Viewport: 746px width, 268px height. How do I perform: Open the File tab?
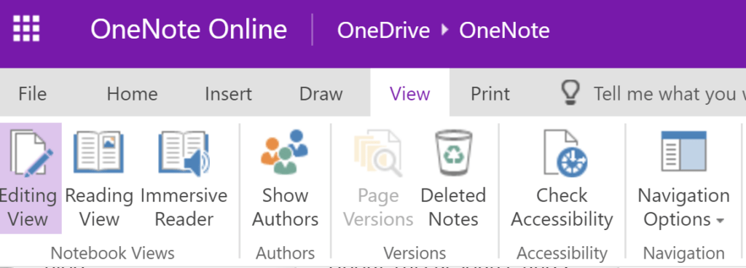coord(32,94)
